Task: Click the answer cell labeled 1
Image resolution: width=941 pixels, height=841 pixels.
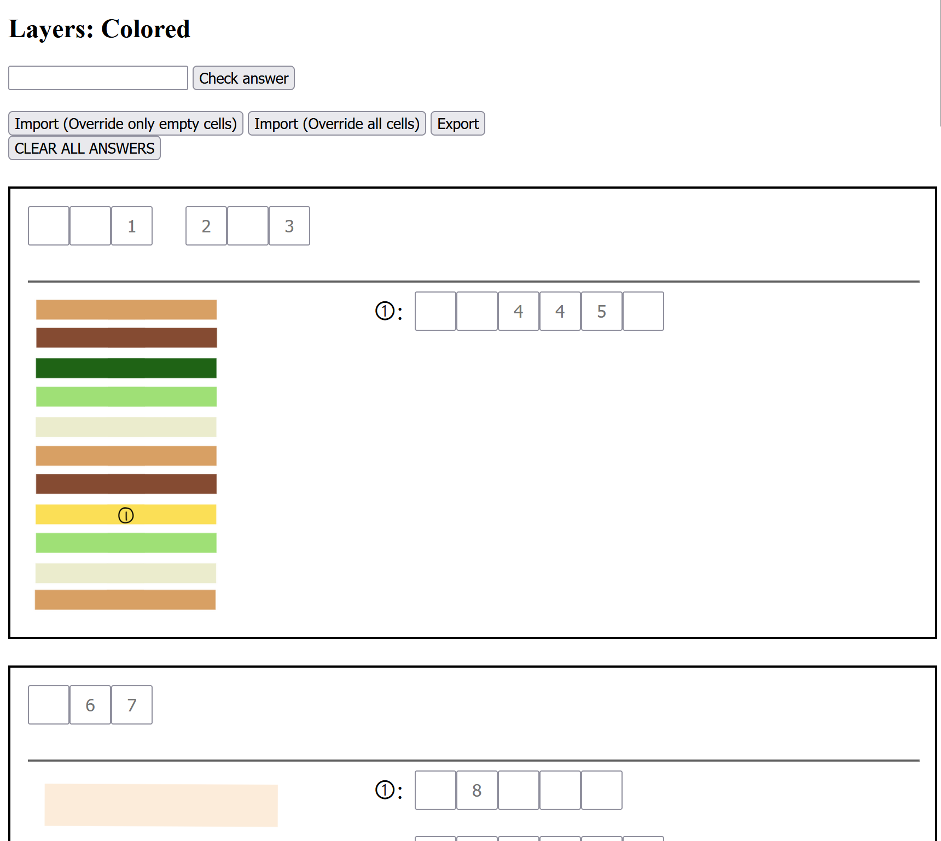Action: 132,226
